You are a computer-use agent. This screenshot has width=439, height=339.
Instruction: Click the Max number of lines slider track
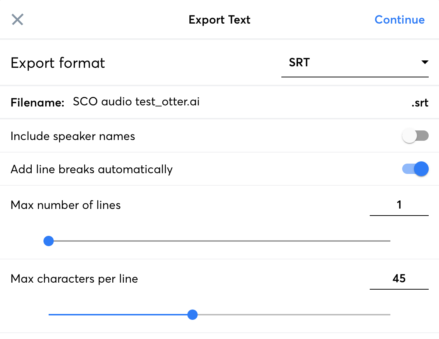coord(221,241)
